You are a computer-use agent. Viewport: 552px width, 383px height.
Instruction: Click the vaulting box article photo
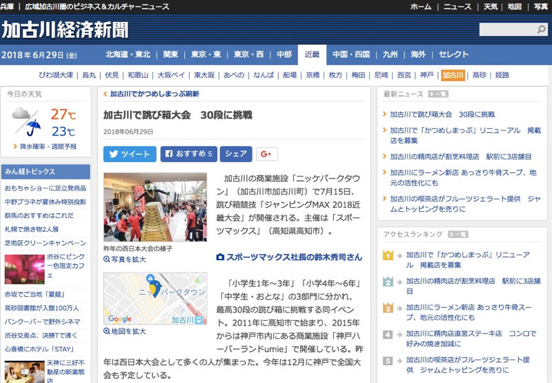[155, 207]
